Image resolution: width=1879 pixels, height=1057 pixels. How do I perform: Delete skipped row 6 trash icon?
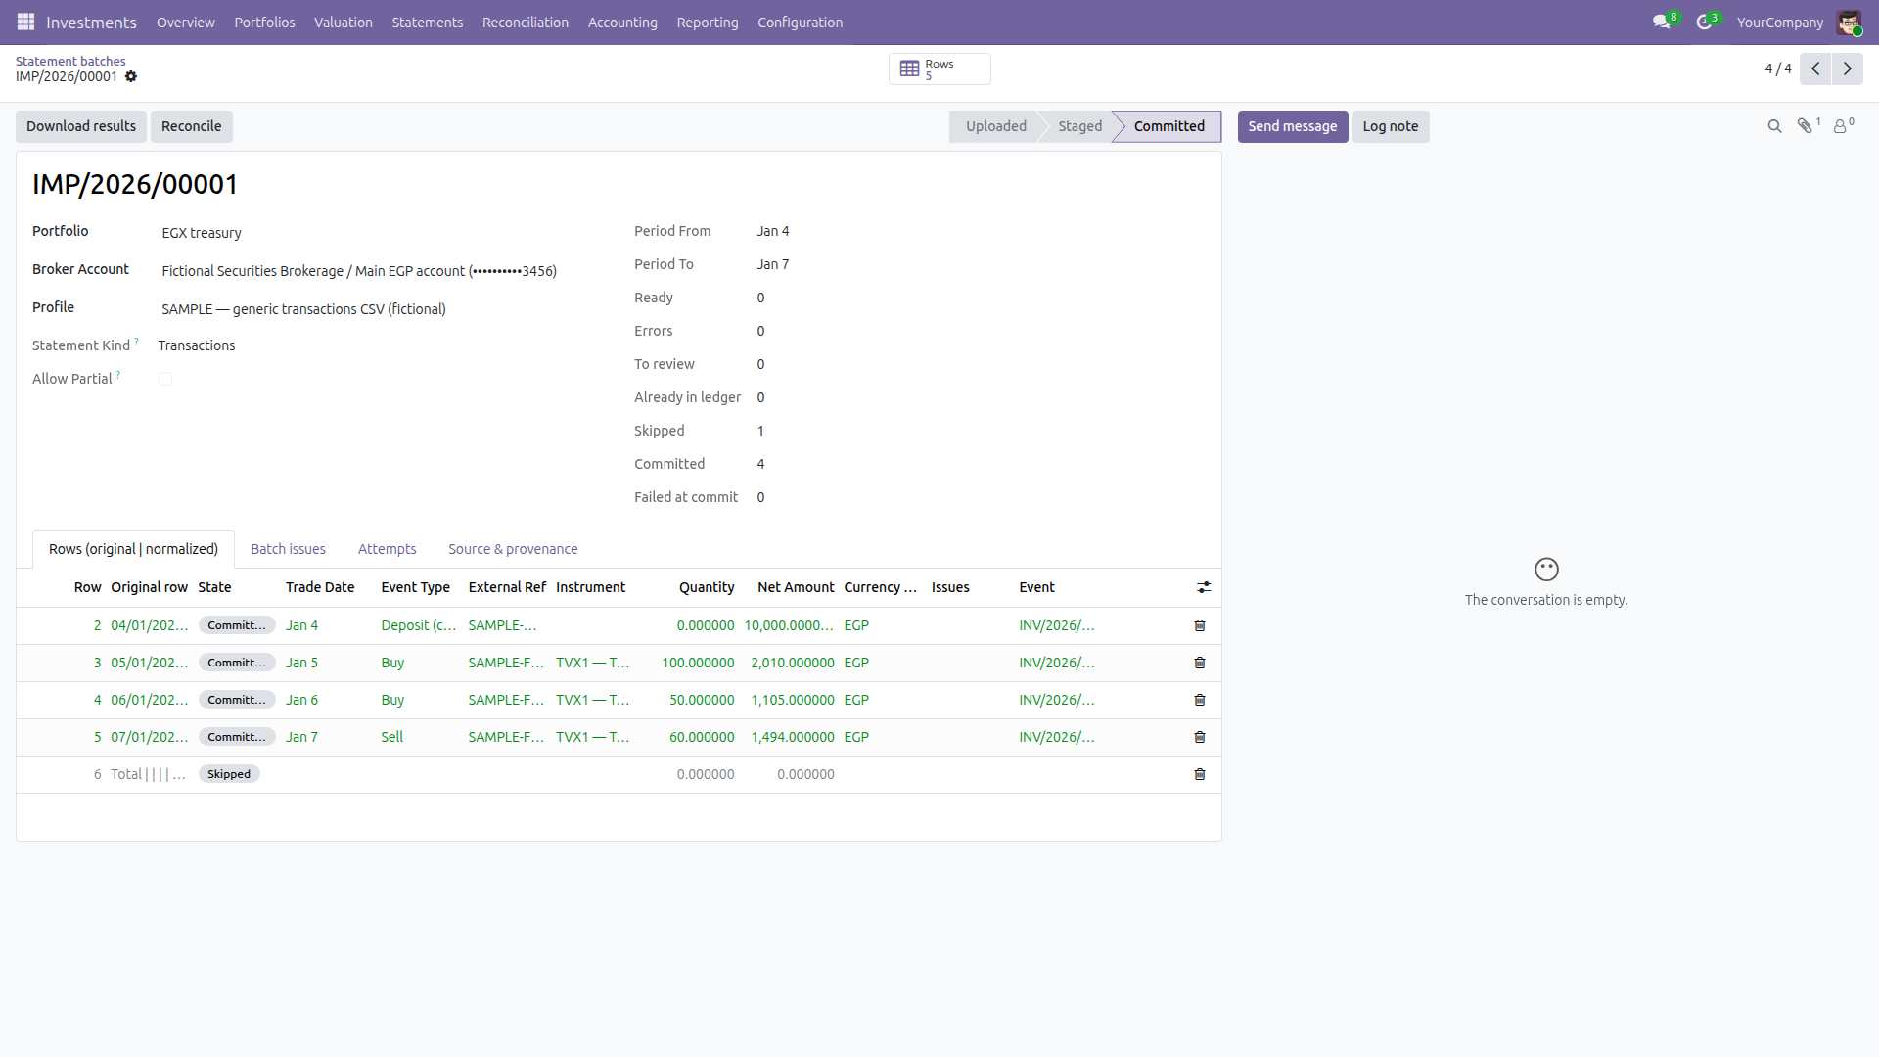click(1200, 774)
